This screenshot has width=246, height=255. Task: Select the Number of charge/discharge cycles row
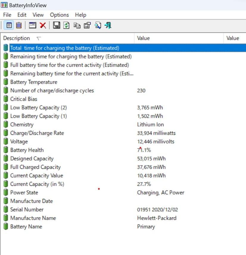(52, 90)
